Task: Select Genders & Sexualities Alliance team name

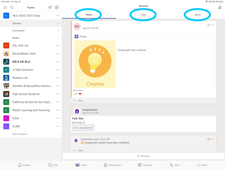Action: click(x=32, y=86)
